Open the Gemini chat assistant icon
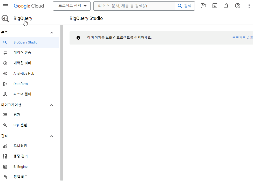Viewport: 253px width, 181px height. (x=203, y=6)
